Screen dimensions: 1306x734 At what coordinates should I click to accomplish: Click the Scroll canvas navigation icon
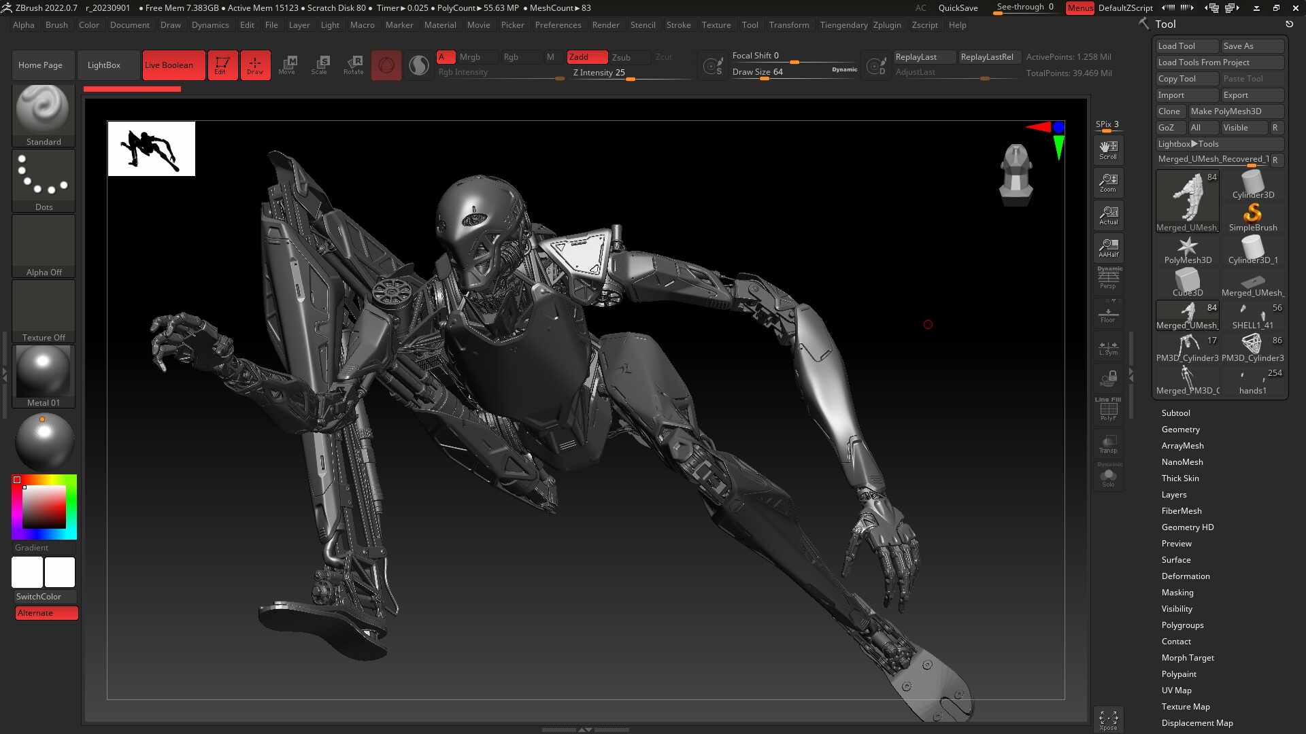click(1108, 150)
